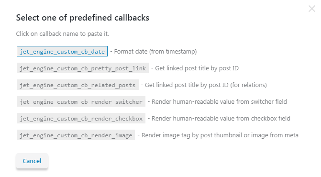This screenshot has width=321, height=177.
Task: Choose the jet_engine_custom_cb_render_image callback
Action: (x=76, y=135)
